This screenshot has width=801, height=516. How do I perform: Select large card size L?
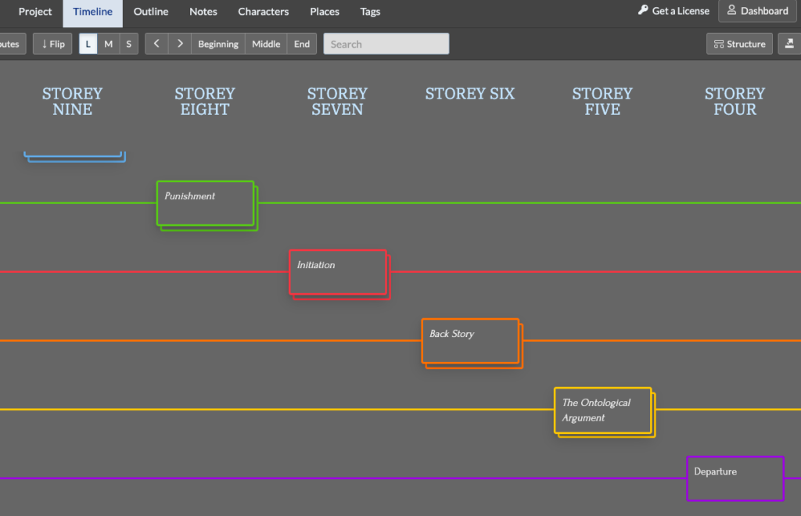pos(88,44)
